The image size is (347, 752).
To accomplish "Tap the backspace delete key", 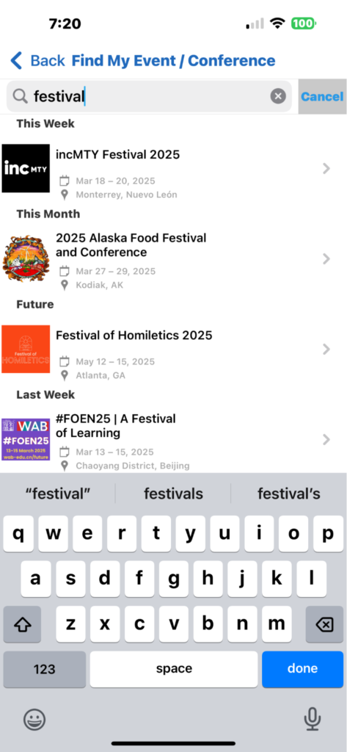I will tap(324, 624).
